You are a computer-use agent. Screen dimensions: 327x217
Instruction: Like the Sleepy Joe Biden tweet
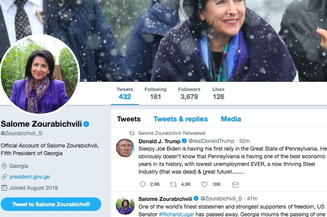click(x=205, y=184)
